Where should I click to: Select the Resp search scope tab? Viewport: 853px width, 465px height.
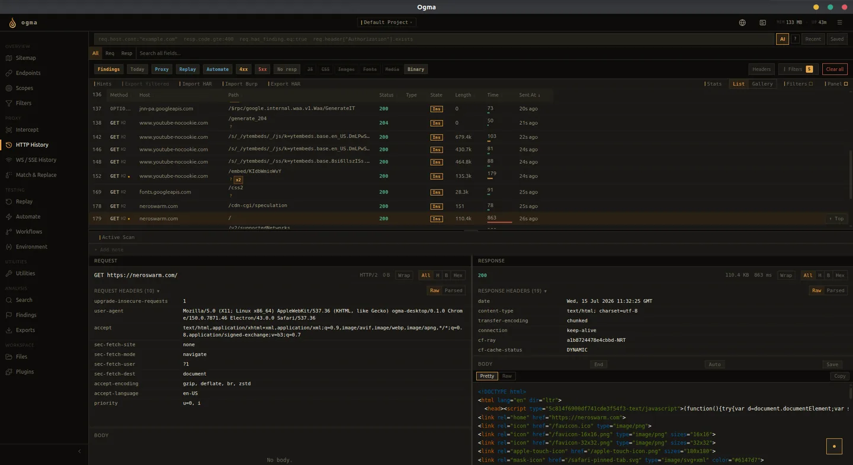click(127, 53)
